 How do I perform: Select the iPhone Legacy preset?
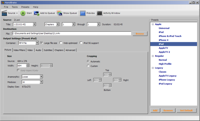tap(167, 80)
